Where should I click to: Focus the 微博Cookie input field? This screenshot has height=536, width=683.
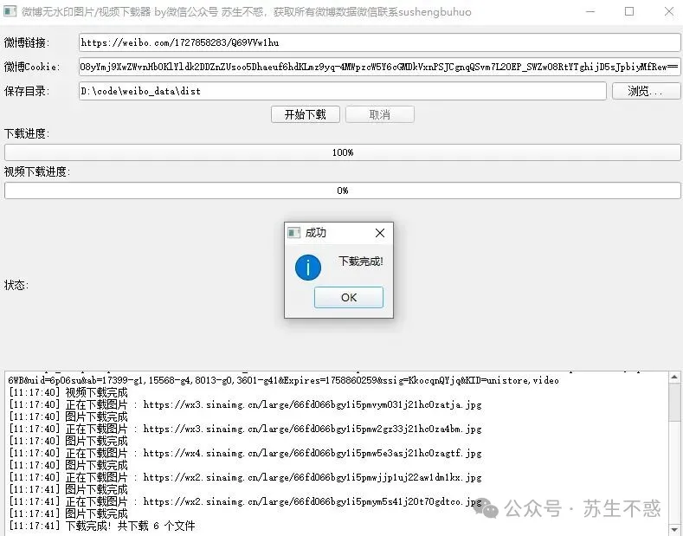379,67
